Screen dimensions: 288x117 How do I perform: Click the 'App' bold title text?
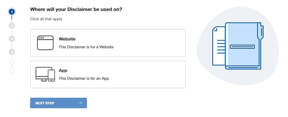(x=63, y=71)
